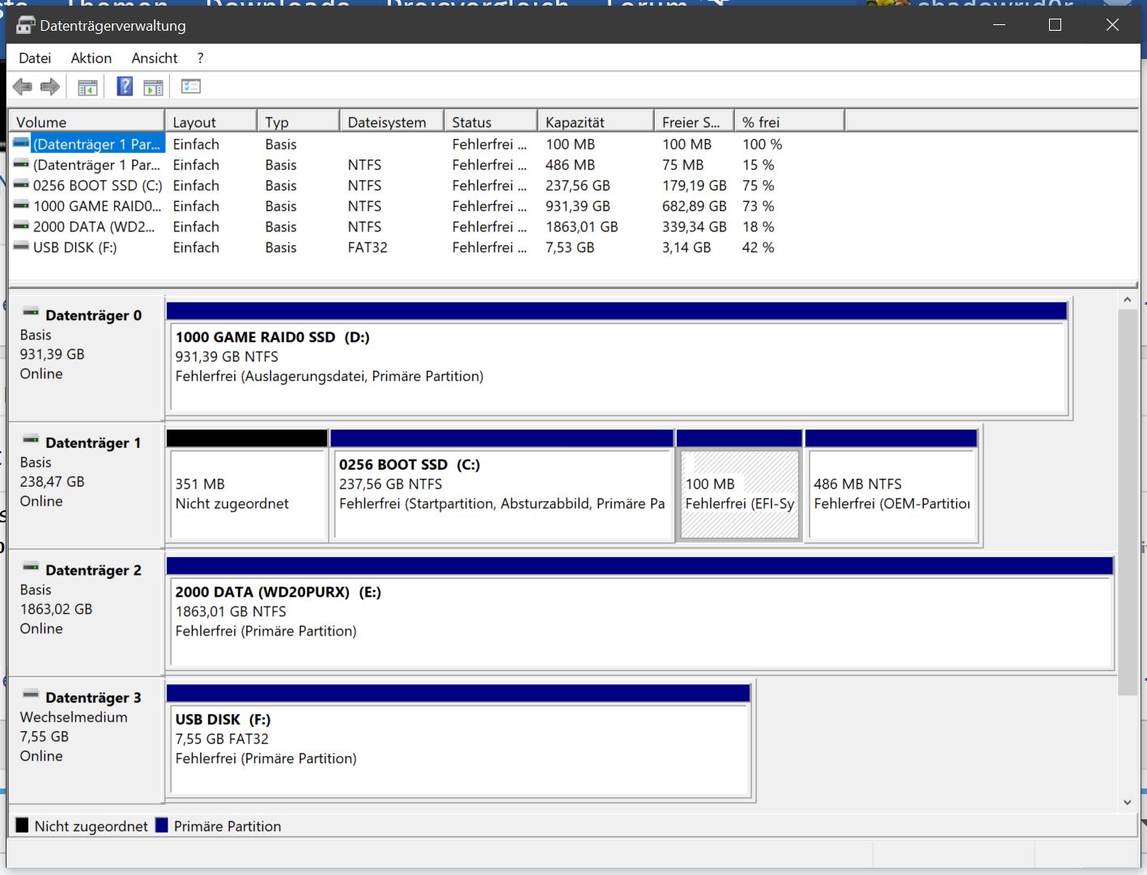1147x875 pixels.
Task: Click the Primäre Partition blue legend swatch
Action: 161,826
